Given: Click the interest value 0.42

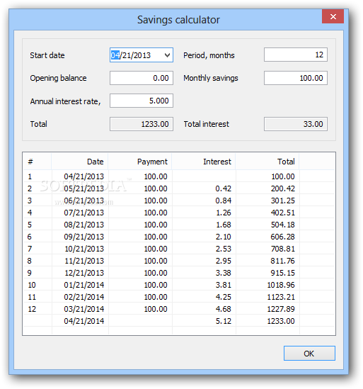Looking at the screenshot, I should [224, 188].
